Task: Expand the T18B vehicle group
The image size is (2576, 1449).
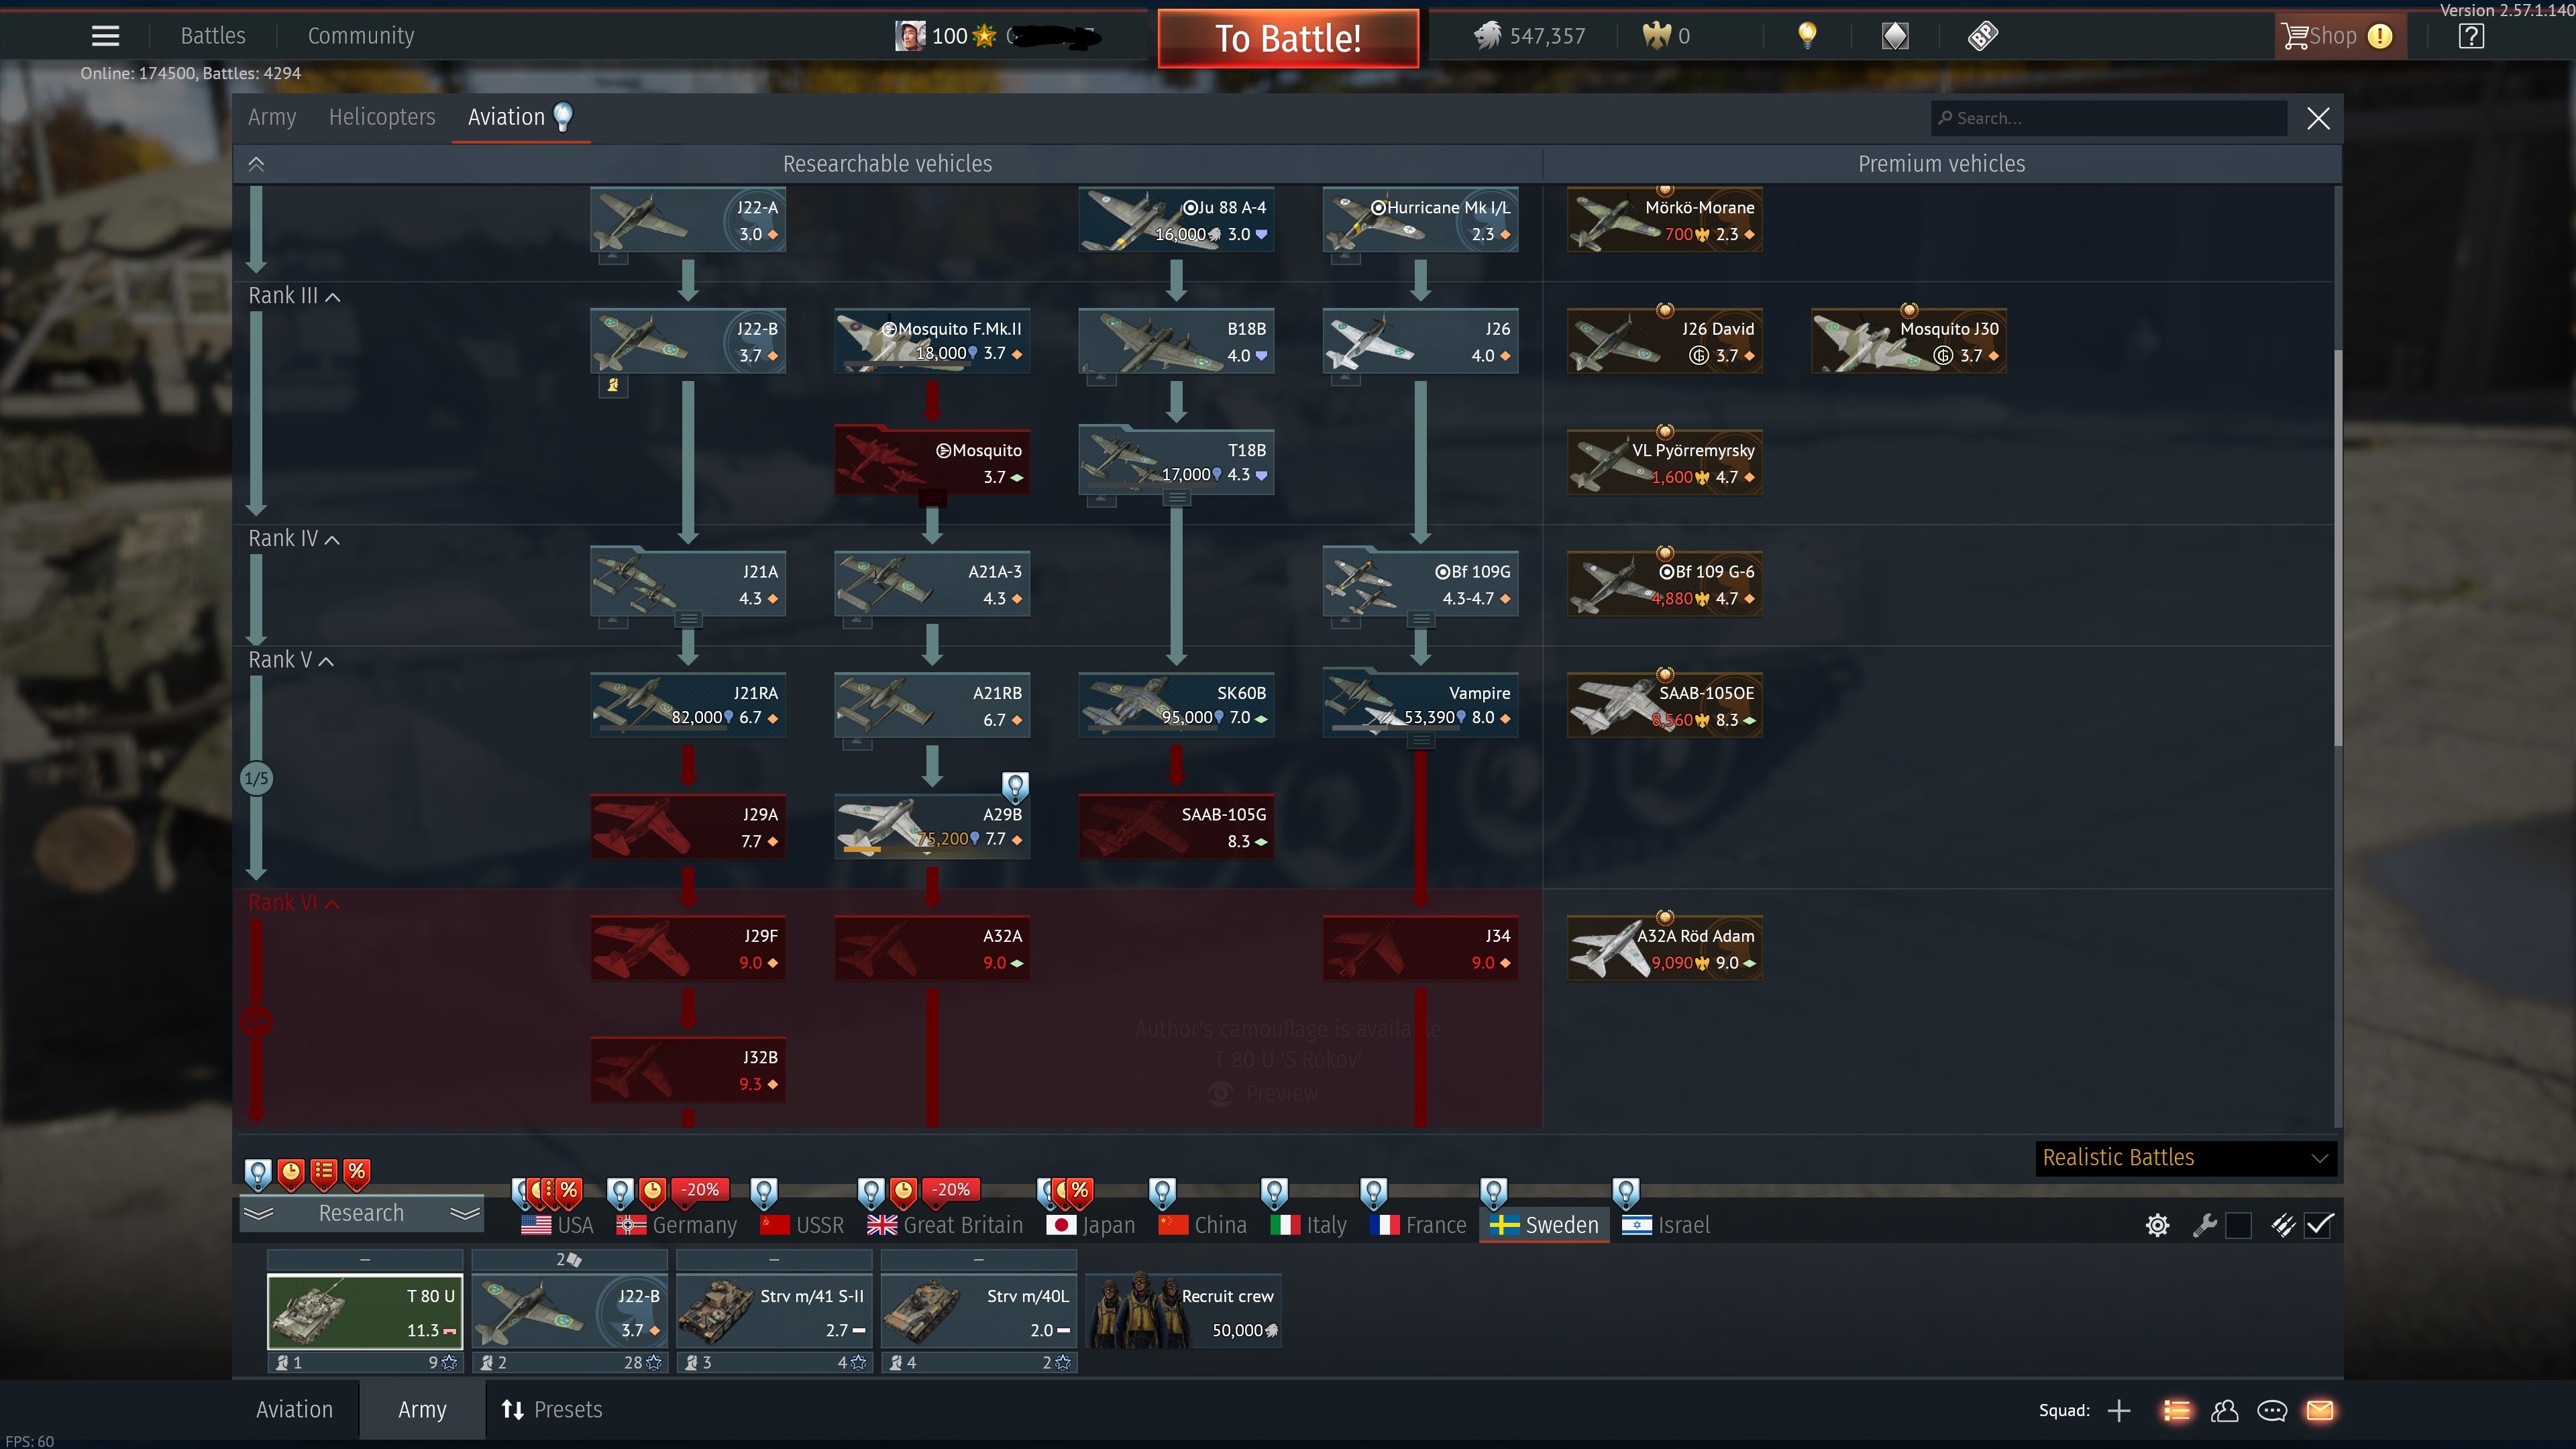Action: pos(1176,498)
